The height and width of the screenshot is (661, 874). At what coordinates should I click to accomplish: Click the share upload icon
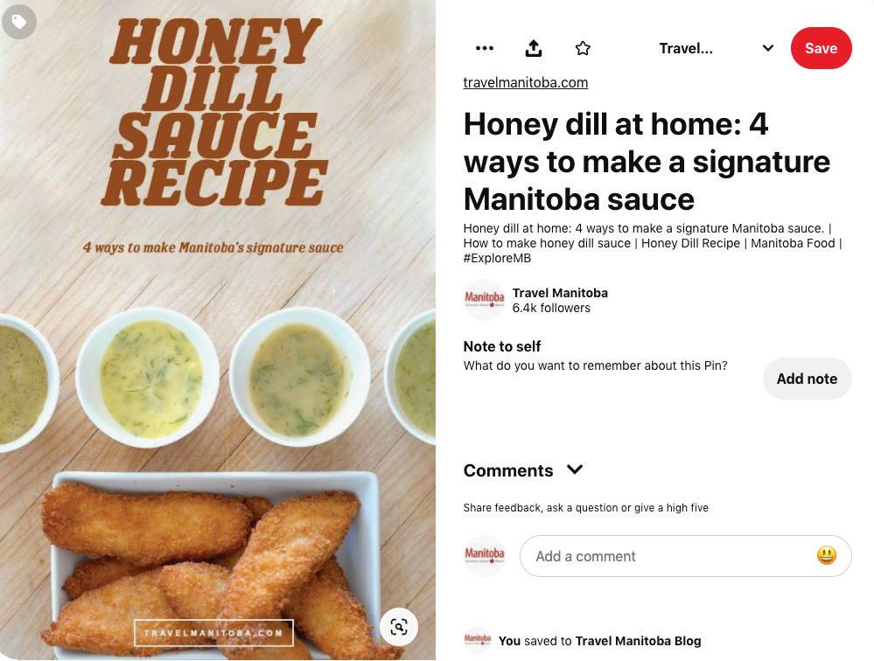click(x=534, y=48)
